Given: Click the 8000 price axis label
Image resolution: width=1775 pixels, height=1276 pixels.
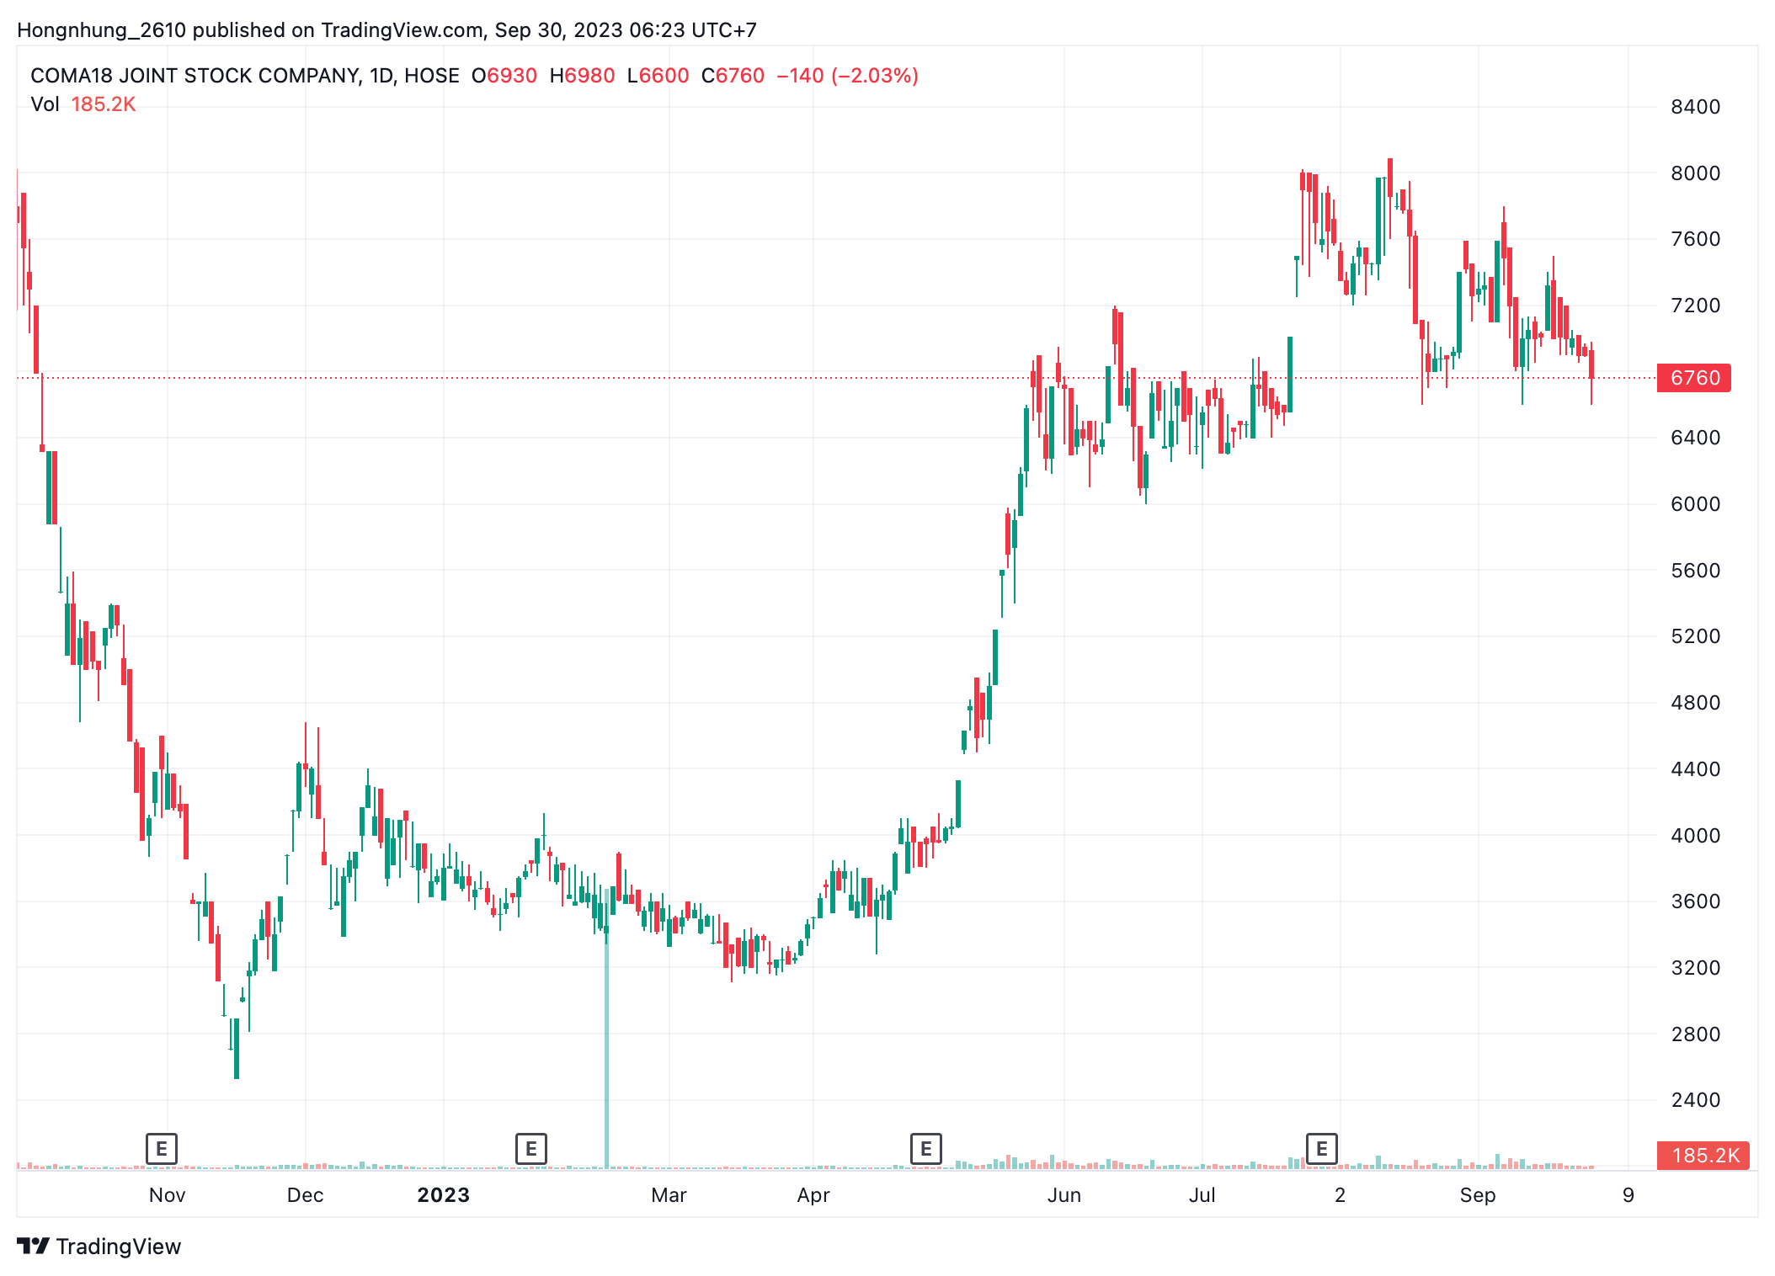Looking at the screenshot, I should (x=1695, y=173).
